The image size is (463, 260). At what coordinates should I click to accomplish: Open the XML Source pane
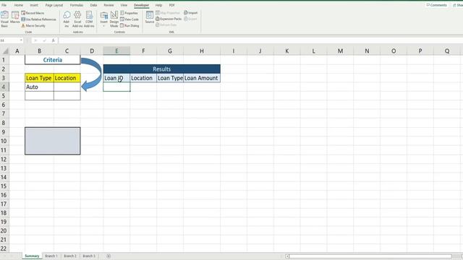(150, 17)
